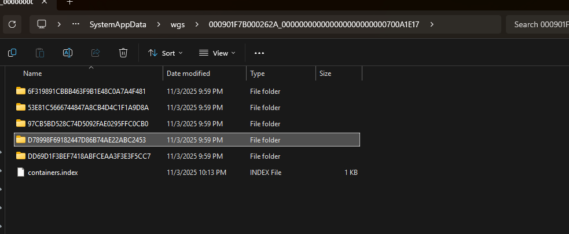This screenshot has height=234, width=569.
Task: Expand chevron after SystemAppData in breadcrumb
Action: tap(159, 24)
